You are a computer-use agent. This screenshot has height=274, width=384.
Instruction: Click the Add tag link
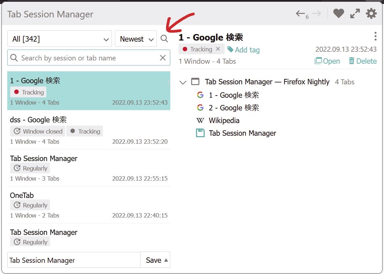(244, 50)
